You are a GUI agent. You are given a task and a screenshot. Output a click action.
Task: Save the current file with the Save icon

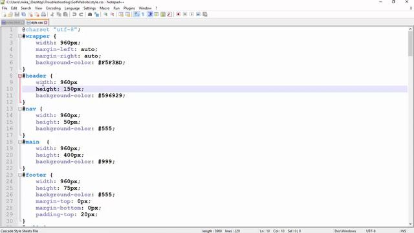click(17, 14)
